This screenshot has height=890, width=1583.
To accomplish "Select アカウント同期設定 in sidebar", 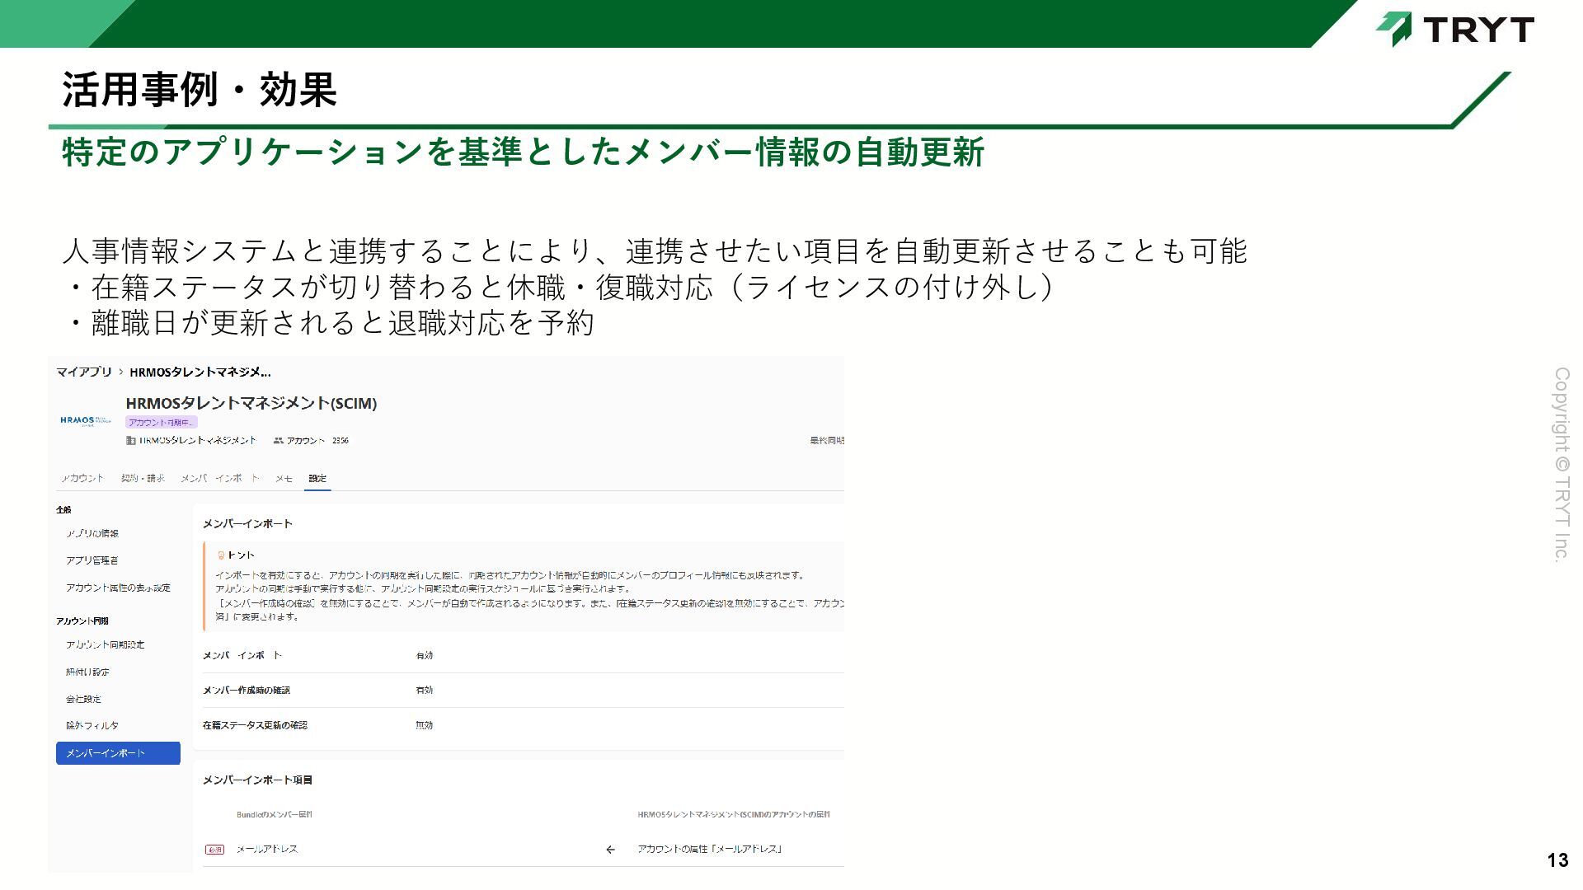I will 106,645.
